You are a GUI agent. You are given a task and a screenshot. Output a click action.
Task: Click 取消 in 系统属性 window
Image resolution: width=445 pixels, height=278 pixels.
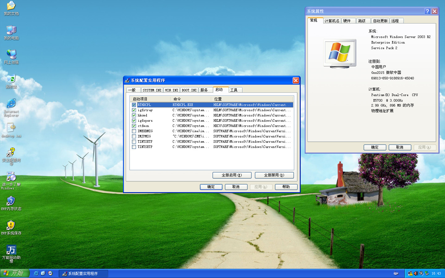click(x=400, y=147)
